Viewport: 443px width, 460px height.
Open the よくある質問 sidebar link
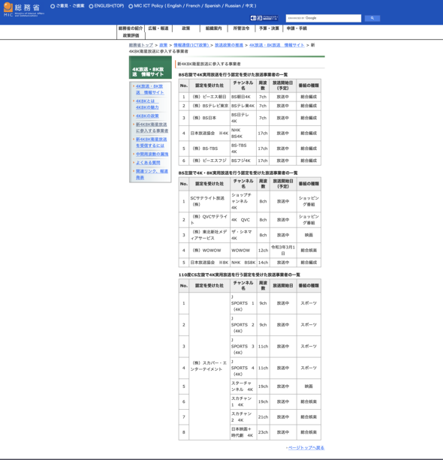pyautogui.click(x=148, y=163)
